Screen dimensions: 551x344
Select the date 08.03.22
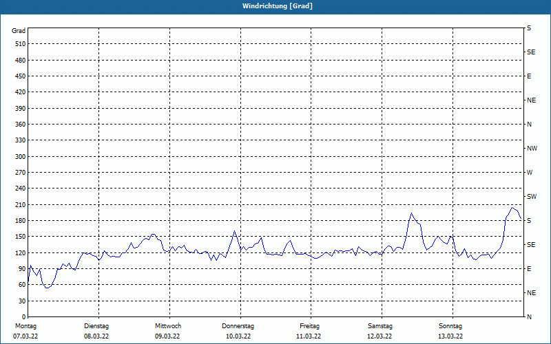pos(96,336)
